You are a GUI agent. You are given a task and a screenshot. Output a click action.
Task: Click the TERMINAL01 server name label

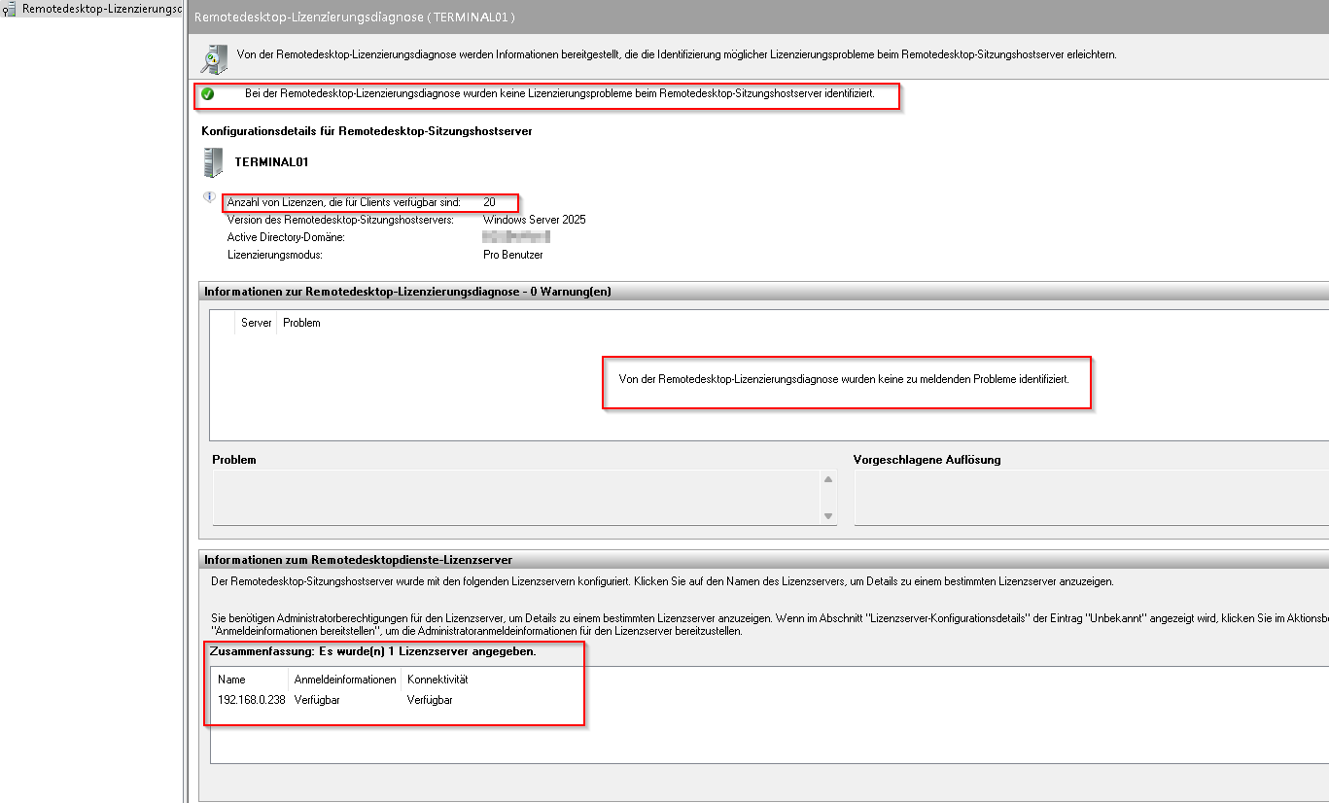(x=271, y=162)
